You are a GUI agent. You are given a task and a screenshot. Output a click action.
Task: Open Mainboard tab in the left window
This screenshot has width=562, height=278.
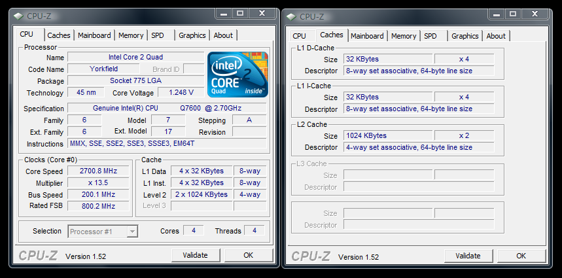tap(94, 35)
